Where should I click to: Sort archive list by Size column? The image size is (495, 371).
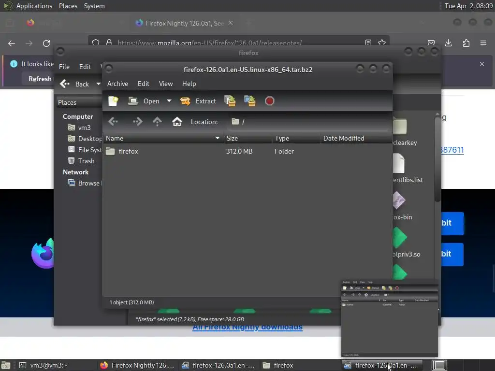tap(248, 138)
